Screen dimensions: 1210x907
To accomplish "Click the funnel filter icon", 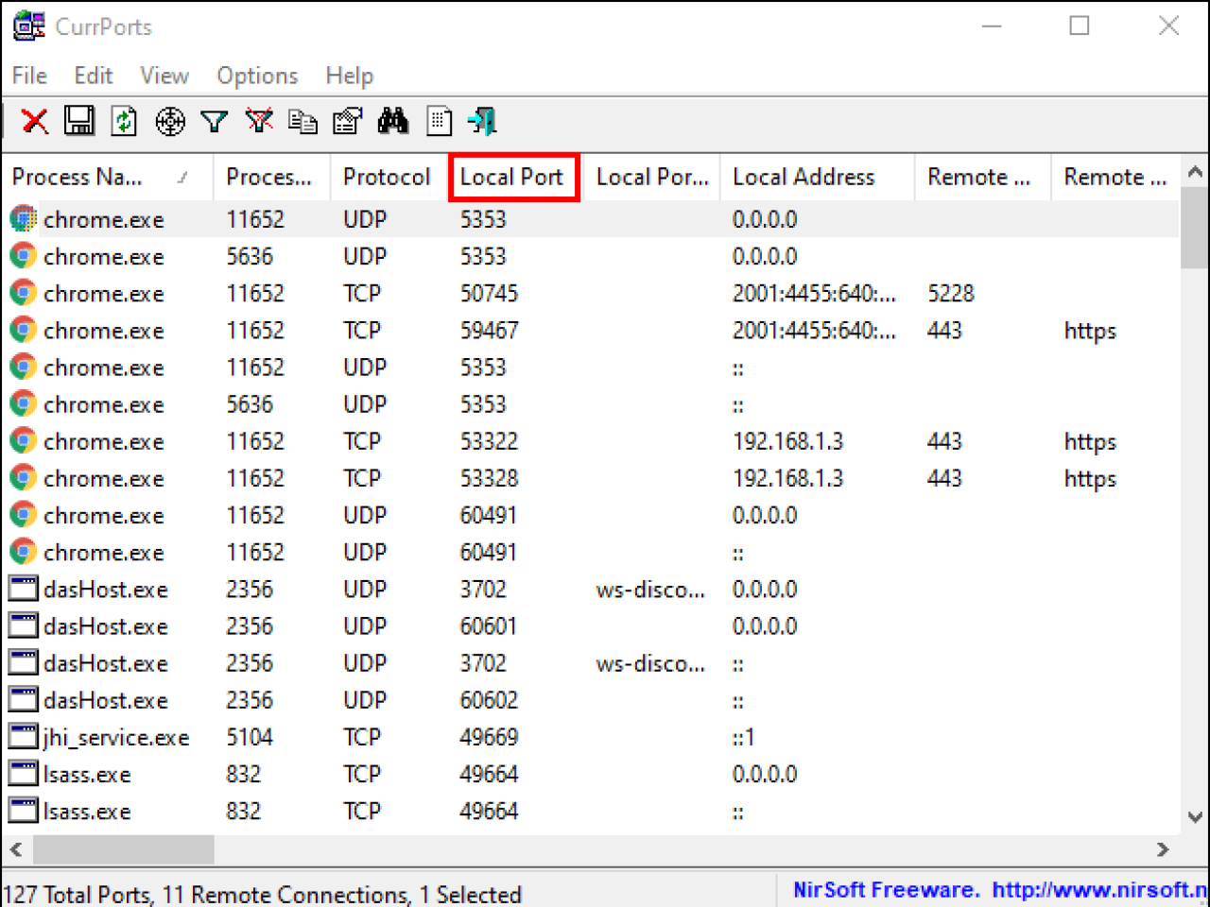I will pyautogui.click(x=215, y=121).
